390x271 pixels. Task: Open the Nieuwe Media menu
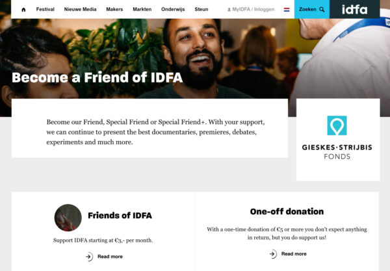pyautogui.click(x=80, y=9)
